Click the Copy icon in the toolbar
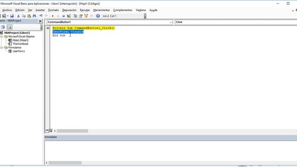This screenshot has height=167, width=297. [x=24, y=16]
